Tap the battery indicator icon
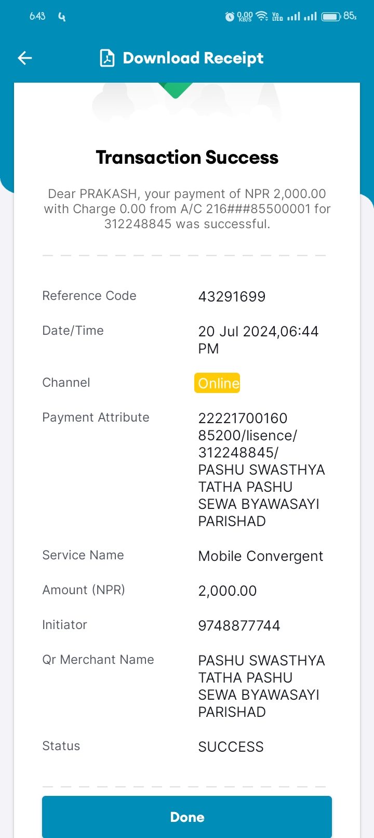Screen dimensions: 374x838 [331, 17]
